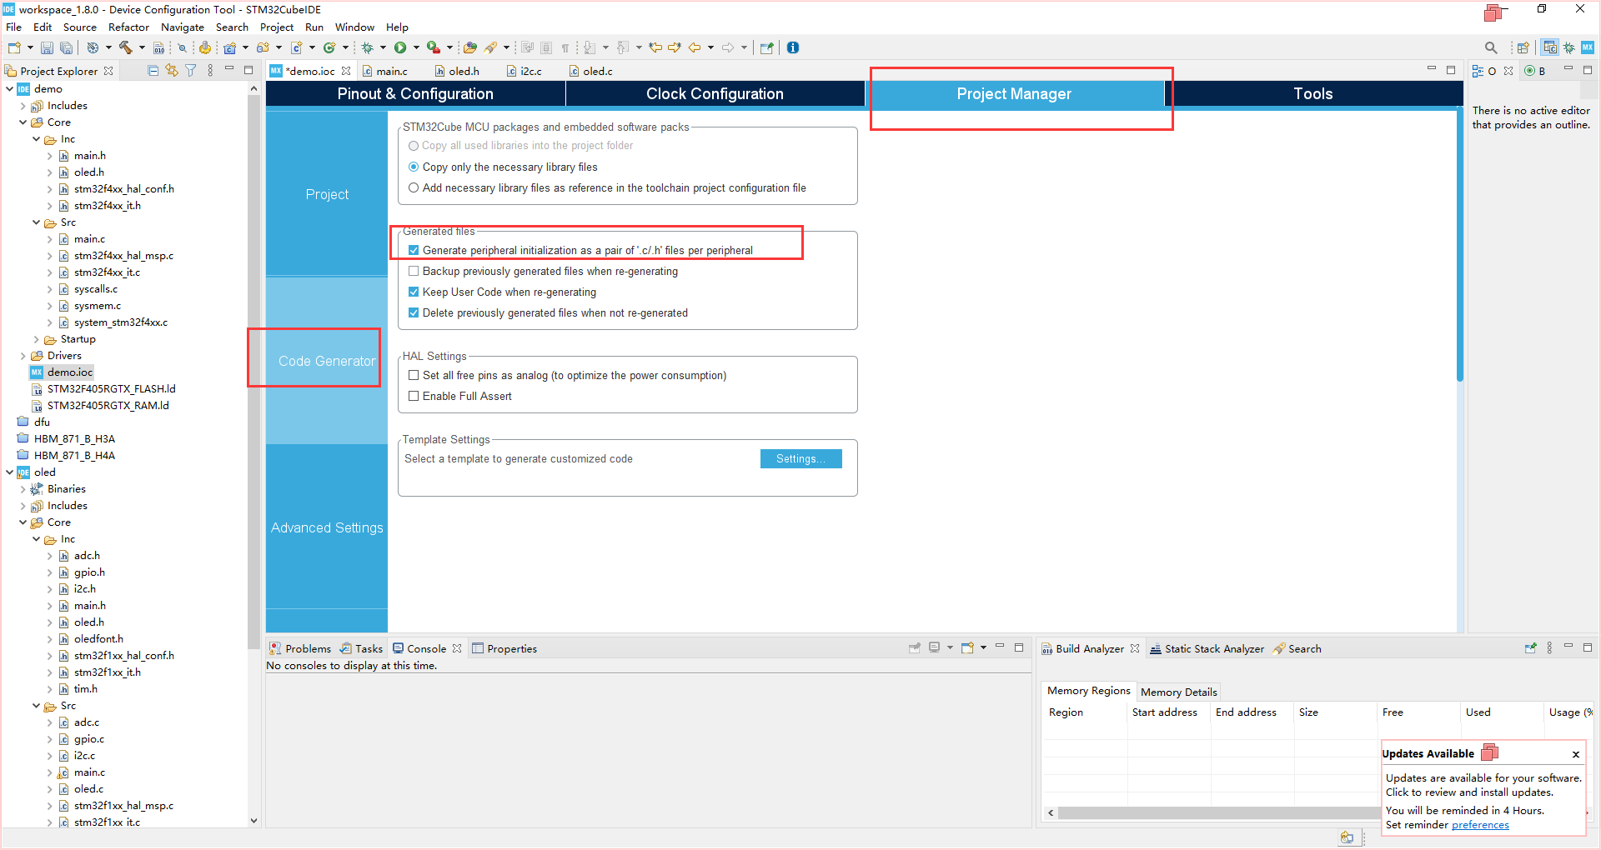Click the Collapse All icon in Project Explorer

pos(153,71)
